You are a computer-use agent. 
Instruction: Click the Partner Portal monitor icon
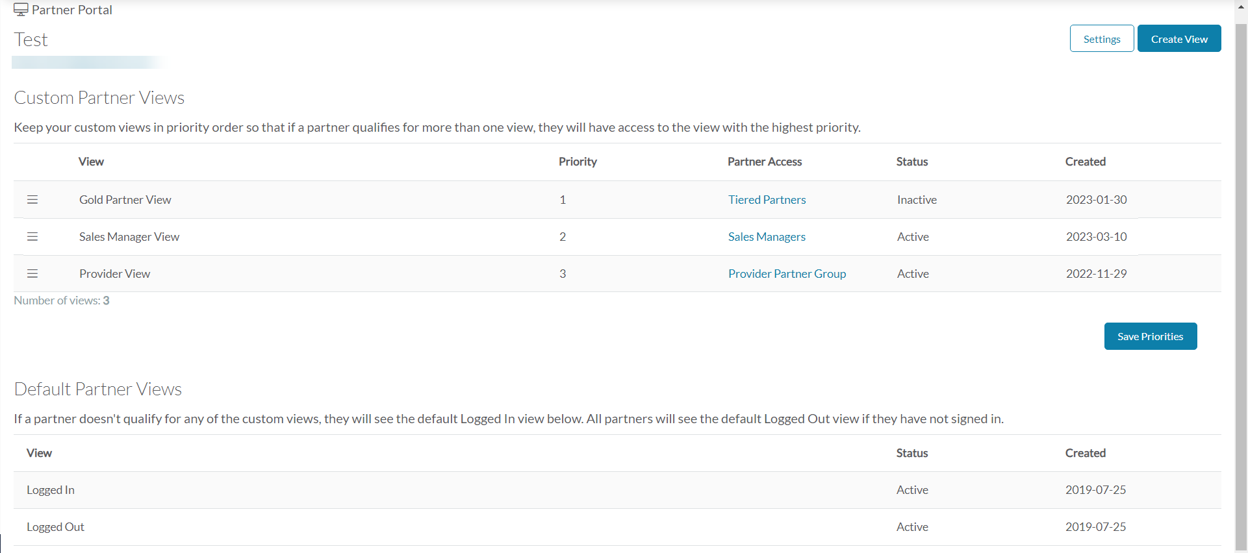pos(20,10)
